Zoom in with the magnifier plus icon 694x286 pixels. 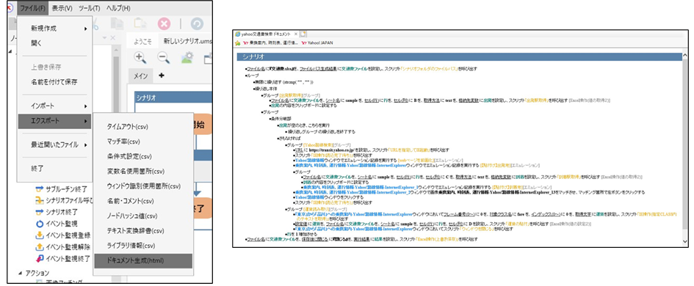pyautogui.click(x=141, y=57)
